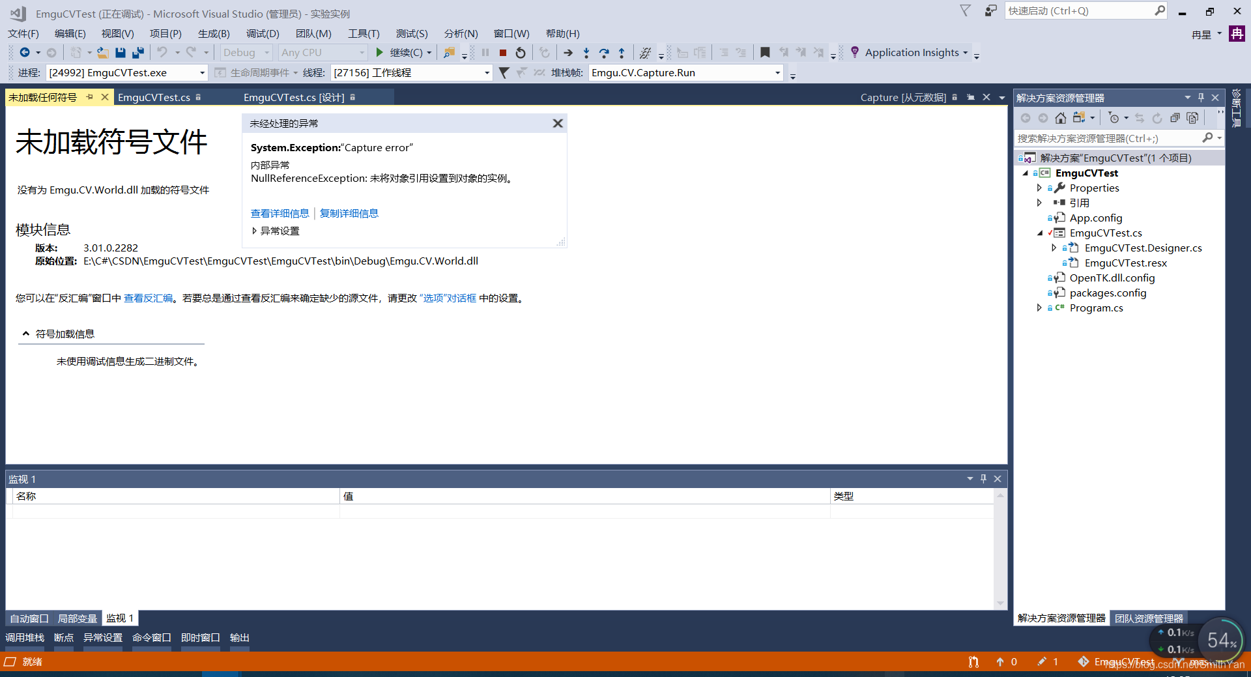This screenshot has width=1251, height=677.
Task: Click Show Next Statement arrow icon
Action: [568, 52]
